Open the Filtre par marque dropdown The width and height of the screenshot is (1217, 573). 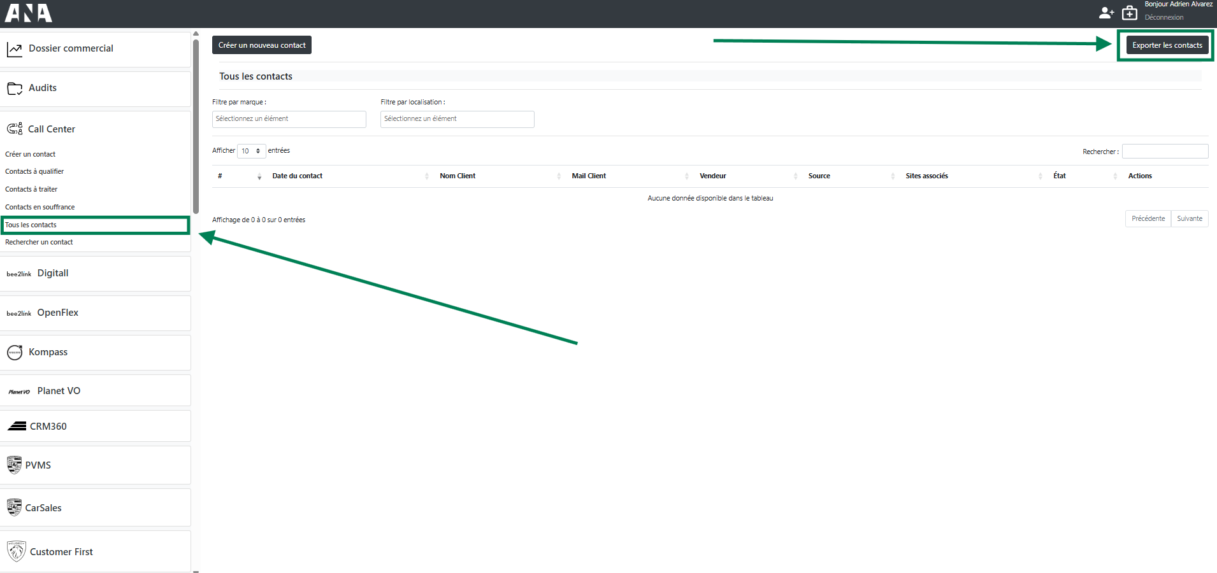click(x=289, y=119)
